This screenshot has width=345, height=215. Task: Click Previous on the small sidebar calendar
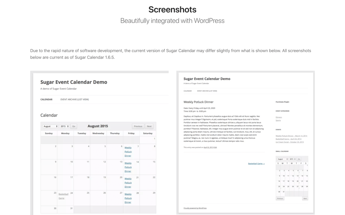click(x=280, y=198)
